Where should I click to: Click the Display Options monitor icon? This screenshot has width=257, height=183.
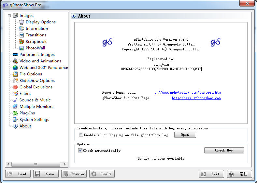pyautogui.click(x=21, y=22)
